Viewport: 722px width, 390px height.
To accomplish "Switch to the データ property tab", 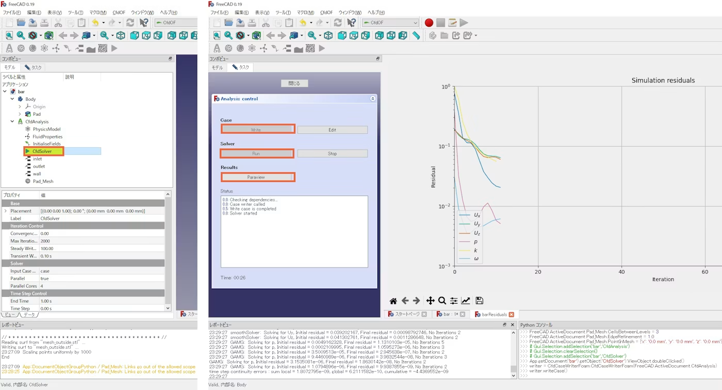I will coord(29,314).
